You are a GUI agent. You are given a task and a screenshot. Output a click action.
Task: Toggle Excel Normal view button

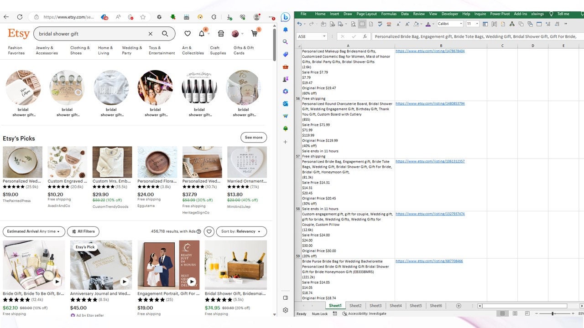502,313
